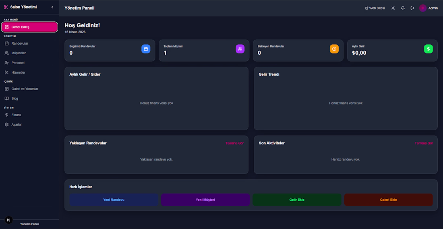Click the Yaklaşan randevu yok. message
The image size is (443, 229).
pyautogui.click(x=157, y=159)
